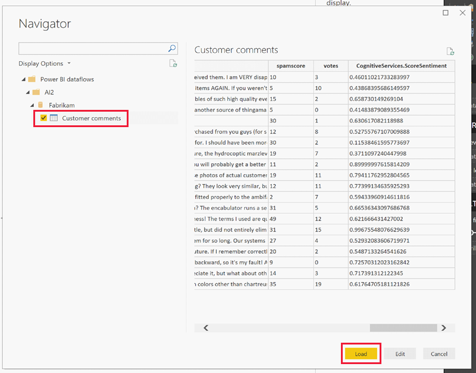
Task: Click sentiment cell 0.11538461595773697
Action: coord(401,143)
